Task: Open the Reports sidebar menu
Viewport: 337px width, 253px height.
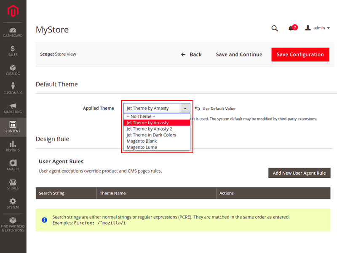Action: 13,146
